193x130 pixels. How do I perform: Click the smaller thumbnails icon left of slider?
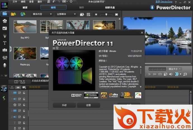coord(96,15)
